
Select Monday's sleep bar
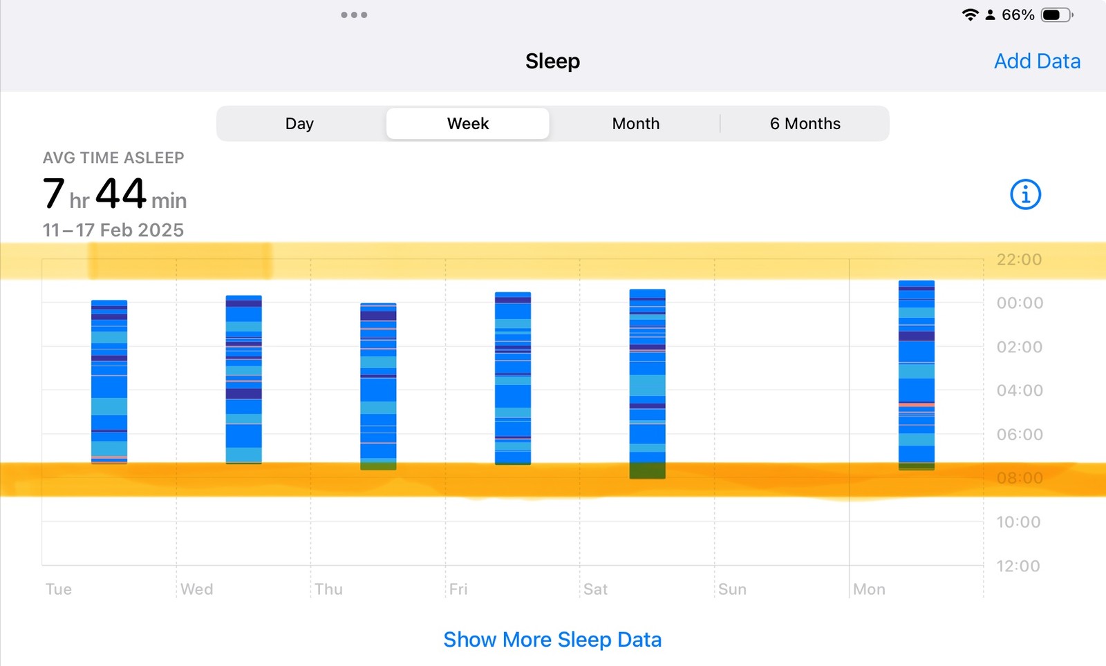point(917,375)
